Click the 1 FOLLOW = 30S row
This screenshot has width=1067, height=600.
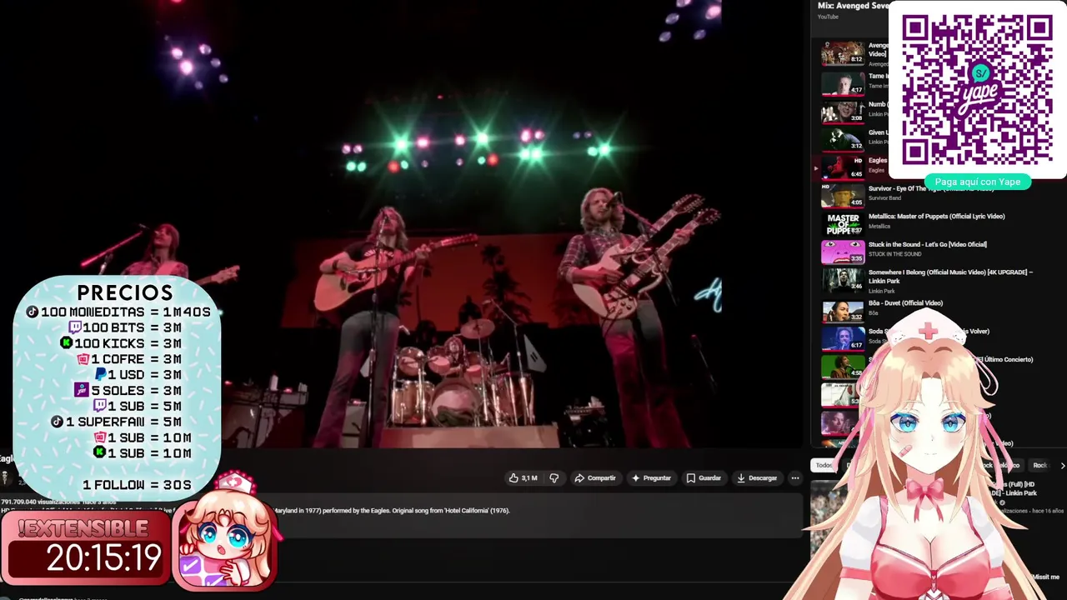pyautogui.click(x=137, y=485)
